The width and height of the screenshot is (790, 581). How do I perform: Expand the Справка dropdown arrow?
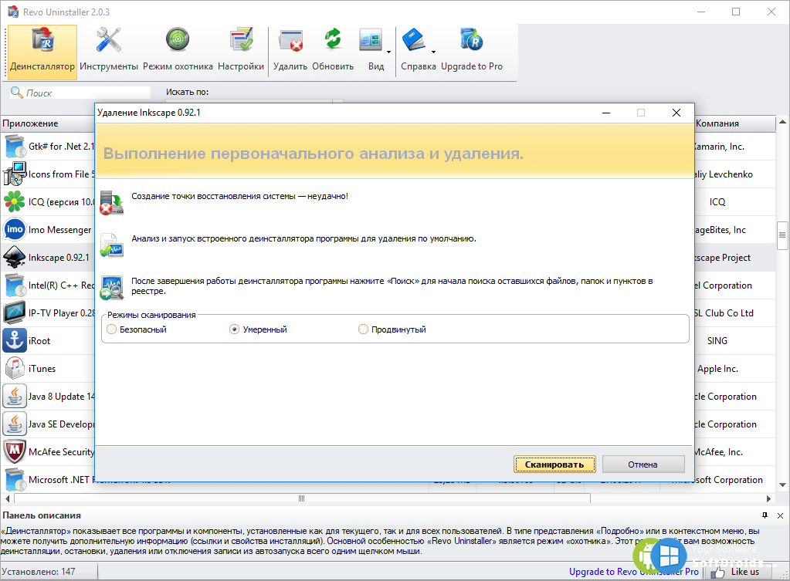click(x=433, y=52)
